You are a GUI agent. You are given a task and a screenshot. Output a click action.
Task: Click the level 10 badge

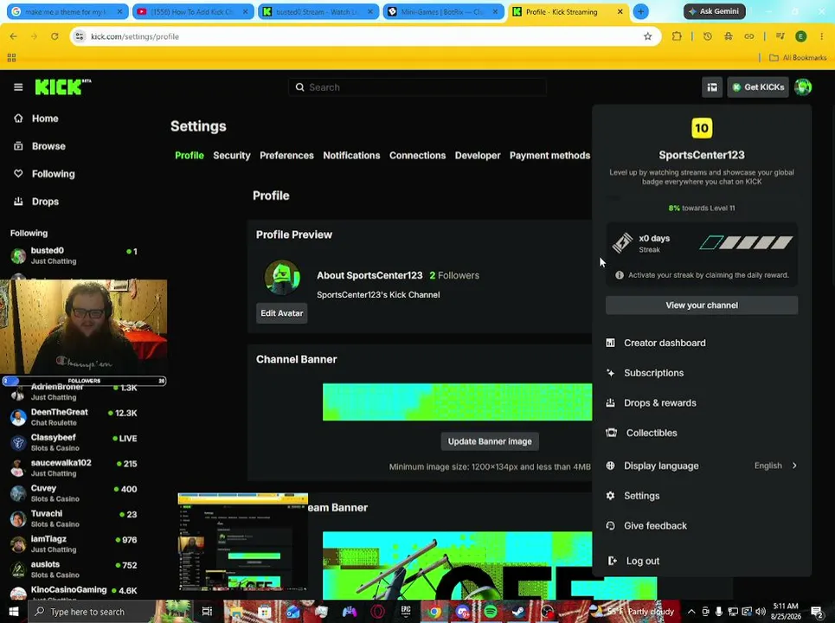[x=702, y=128]
